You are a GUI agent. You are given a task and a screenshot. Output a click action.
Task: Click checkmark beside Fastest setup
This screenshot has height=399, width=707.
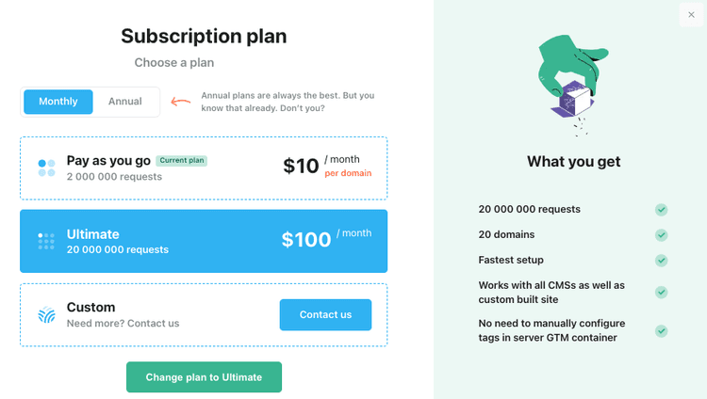[662, 260]
